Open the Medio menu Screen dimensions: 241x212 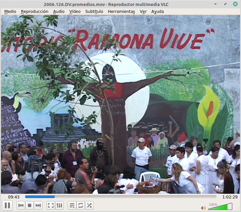(10, 12)
